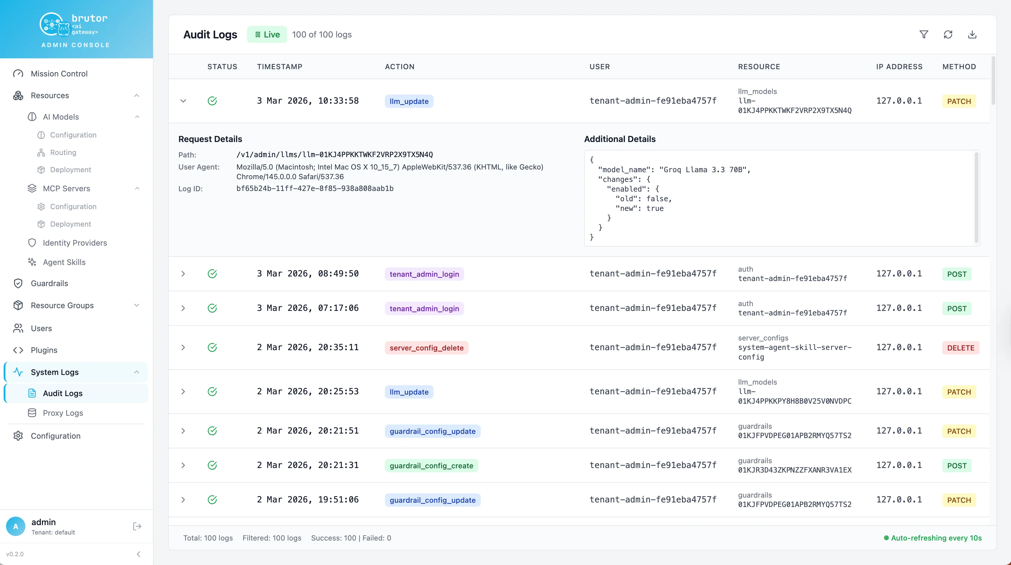Screen dimensions: 1011x565
Task: Expand the Resource Groups chevron
Action: click(x=137, y=305)
